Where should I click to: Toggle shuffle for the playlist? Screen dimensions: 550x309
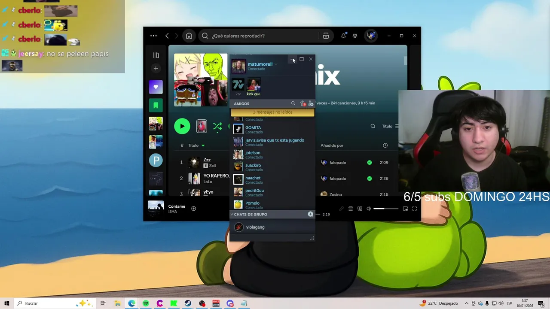(x=217, y=126)
